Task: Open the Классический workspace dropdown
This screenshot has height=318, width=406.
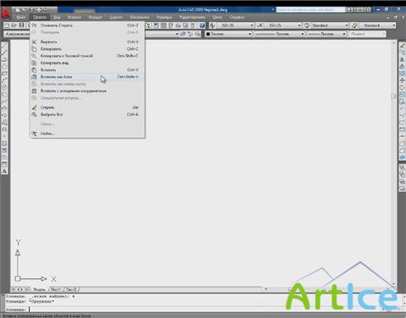Action: pos(17,34)
